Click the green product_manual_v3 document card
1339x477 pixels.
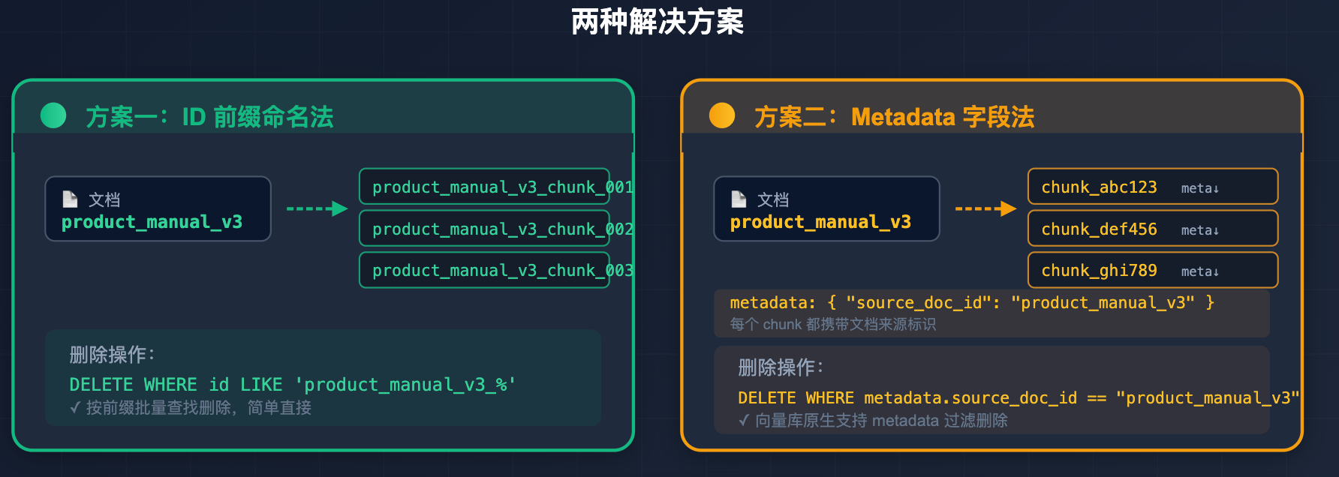coord(158,209)
